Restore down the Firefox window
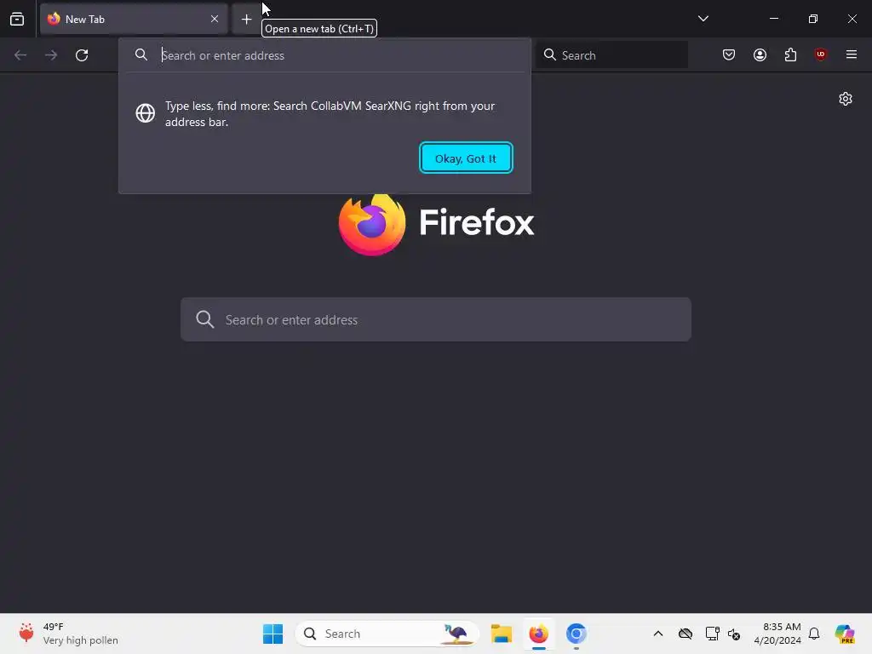872x654 pixels. click(813, 19)
